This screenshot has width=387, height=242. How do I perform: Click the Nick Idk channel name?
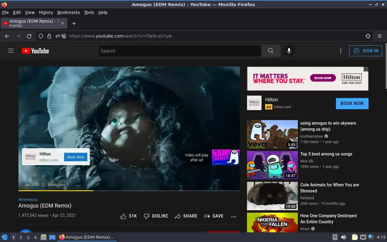(307, 161)
